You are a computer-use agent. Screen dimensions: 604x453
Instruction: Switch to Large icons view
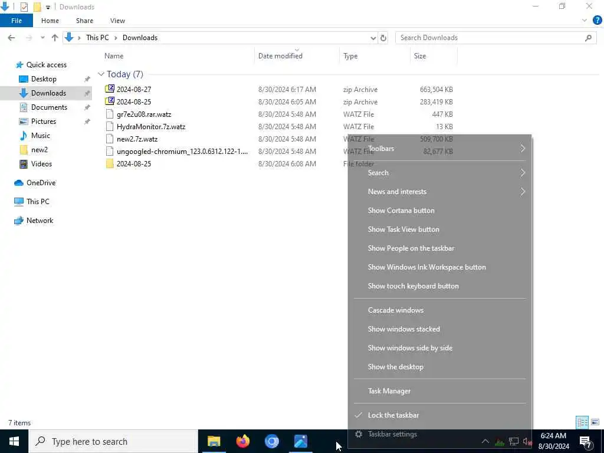coord(595,422)
